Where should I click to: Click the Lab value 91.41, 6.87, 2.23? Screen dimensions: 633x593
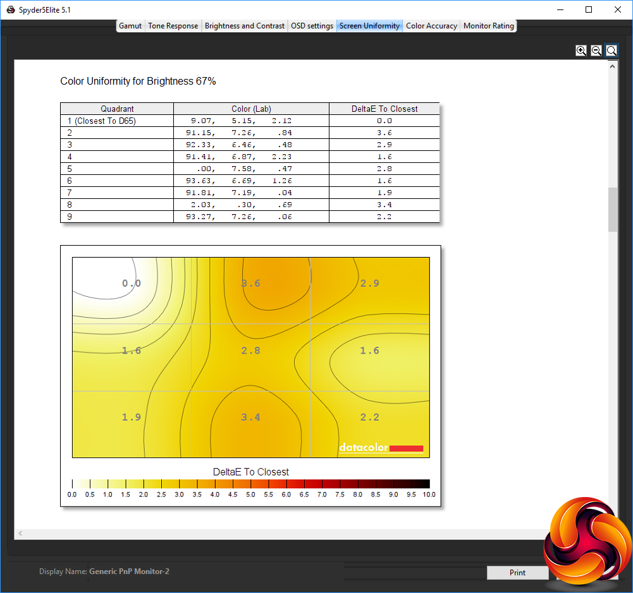coord(239,157)
